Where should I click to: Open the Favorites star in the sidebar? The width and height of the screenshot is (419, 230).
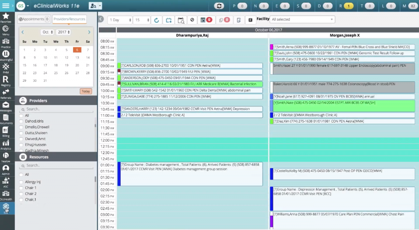click(x=6, y=16)
